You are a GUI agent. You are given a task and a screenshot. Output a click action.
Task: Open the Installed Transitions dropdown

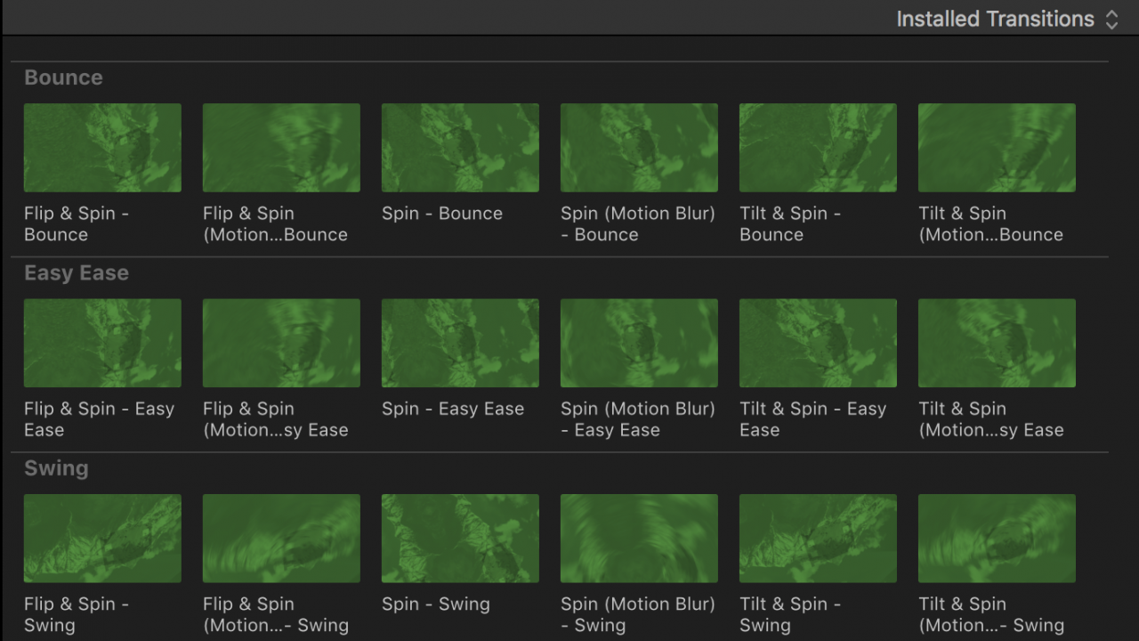point(1007,19)
